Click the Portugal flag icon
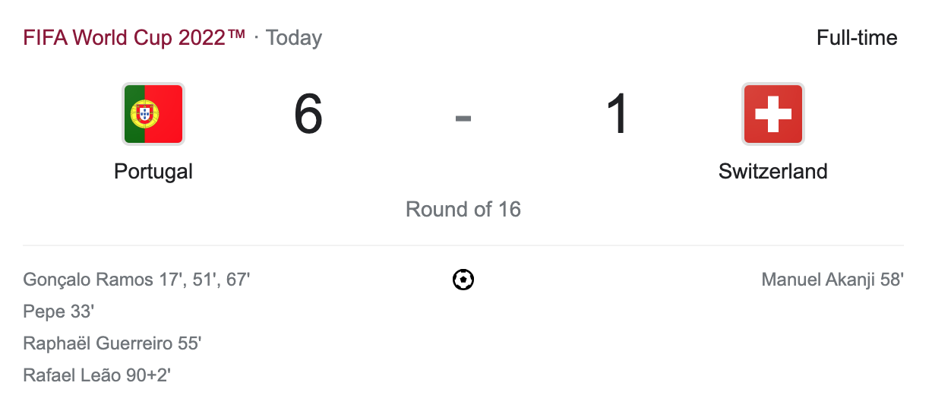 point(153,114)
